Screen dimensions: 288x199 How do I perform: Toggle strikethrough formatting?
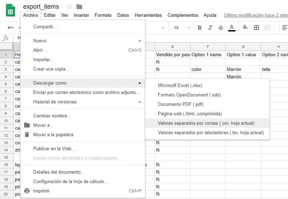(221, 28)
